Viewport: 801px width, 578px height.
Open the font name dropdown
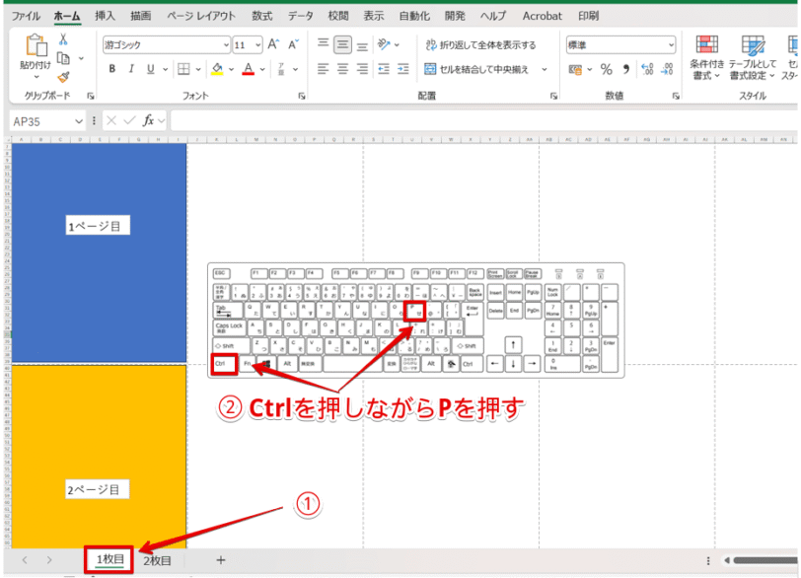tap(226, 43)
